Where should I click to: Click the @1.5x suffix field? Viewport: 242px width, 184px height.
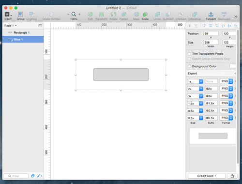(212, 103)
